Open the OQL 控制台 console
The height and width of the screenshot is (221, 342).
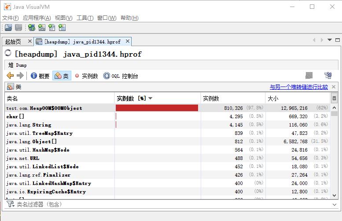point(121,76)
